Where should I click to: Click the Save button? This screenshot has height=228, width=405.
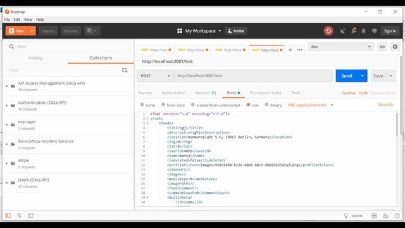[x=378, y=76]
